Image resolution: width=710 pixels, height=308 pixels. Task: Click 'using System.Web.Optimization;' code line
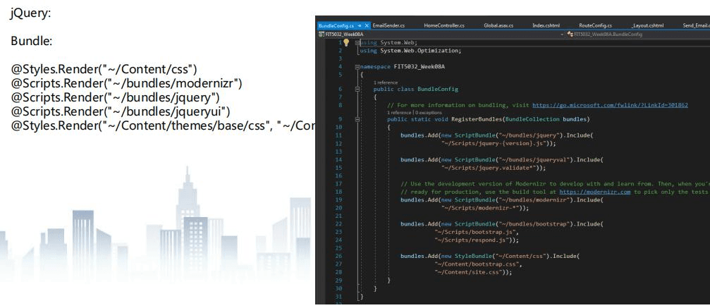coord(410,51)
